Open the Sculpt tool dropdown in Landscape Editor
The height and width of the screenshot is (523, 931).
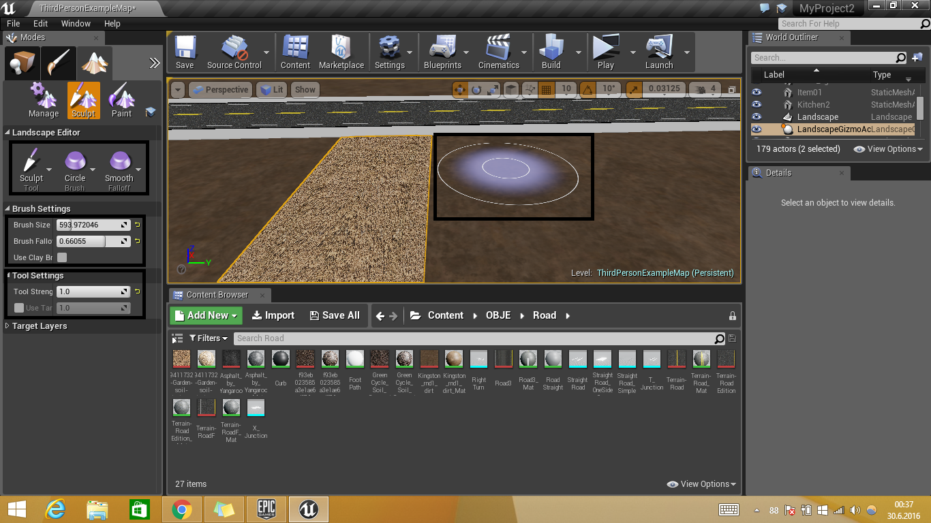click(49, 170)
